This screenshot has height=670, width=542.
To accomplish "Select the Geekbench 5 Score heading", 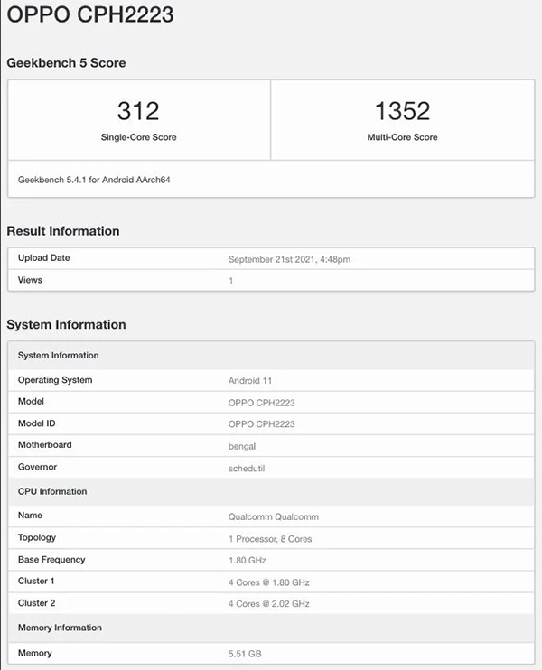I will point(66,63).
